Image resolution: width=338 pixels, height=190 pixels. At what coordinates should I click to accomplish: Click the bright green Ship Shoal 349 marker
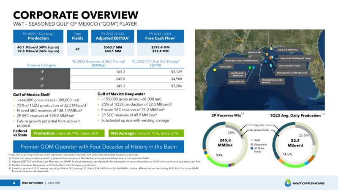coord(250,68)
